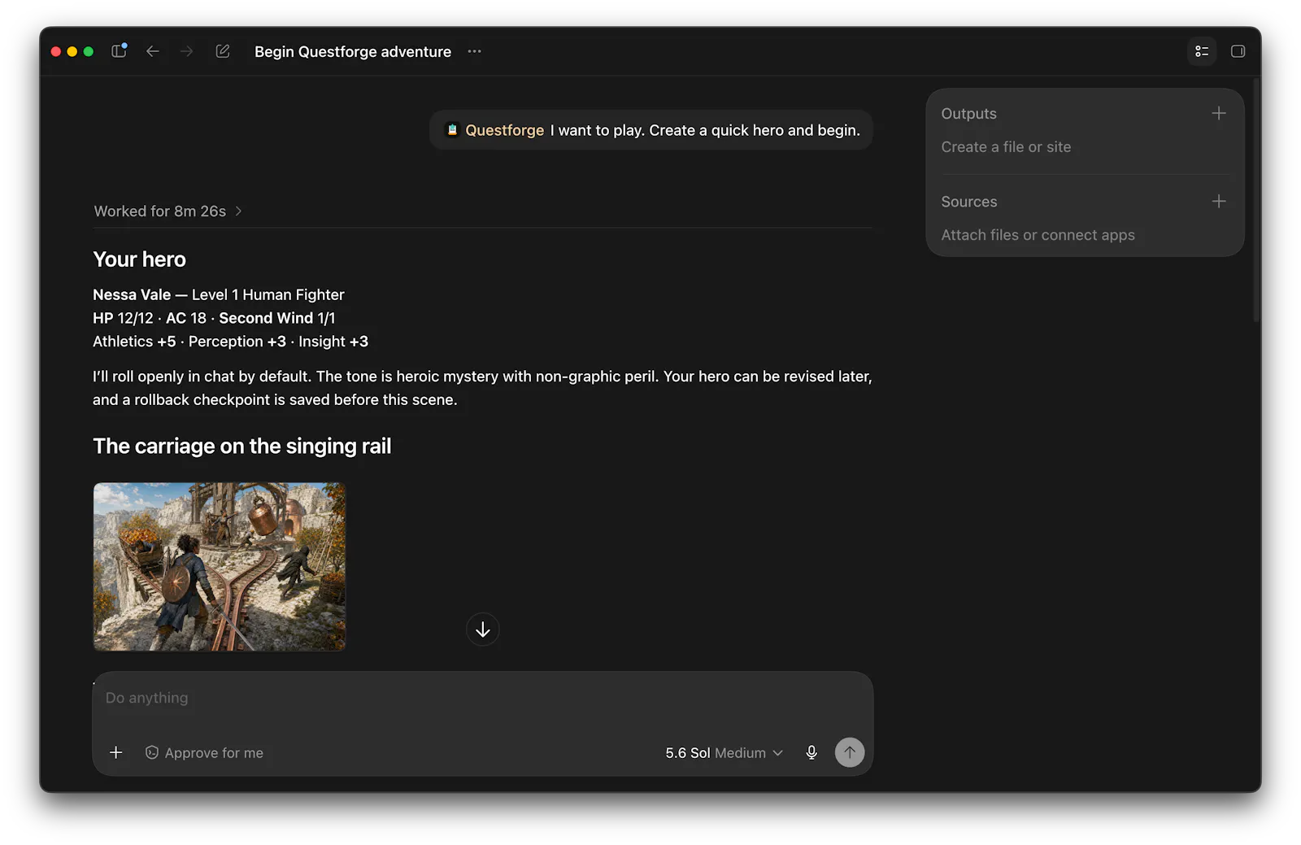Go back with the left arrow
Screen dimensions: 1301x845
pyautogui.click(x=153, y=51)
